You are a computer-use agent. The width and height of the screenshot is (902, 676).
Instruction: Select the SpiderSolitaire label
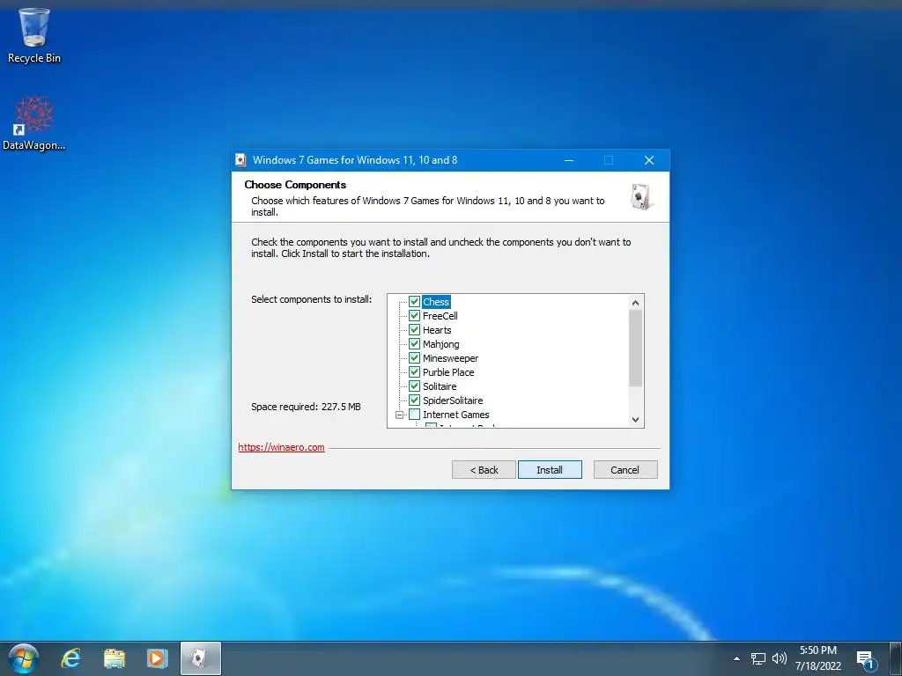click(x=453, y=400)
